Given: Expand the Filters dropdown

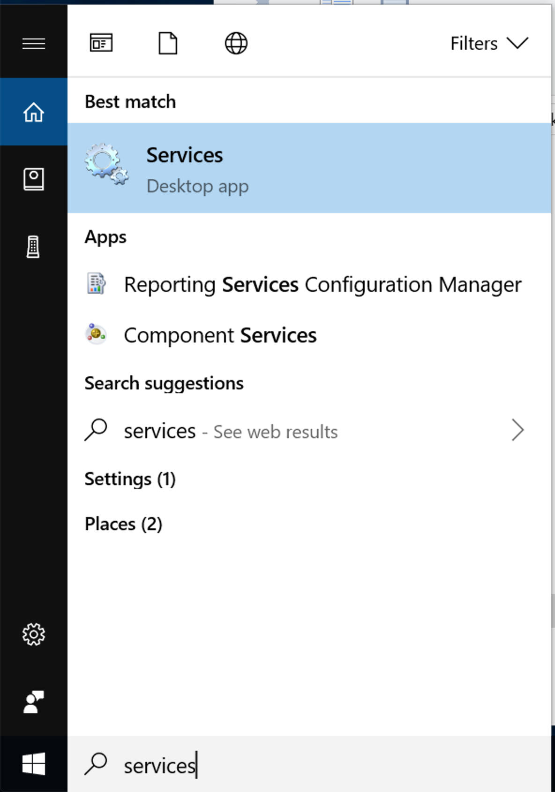Looking at the screenshot, I should (489, 44).
